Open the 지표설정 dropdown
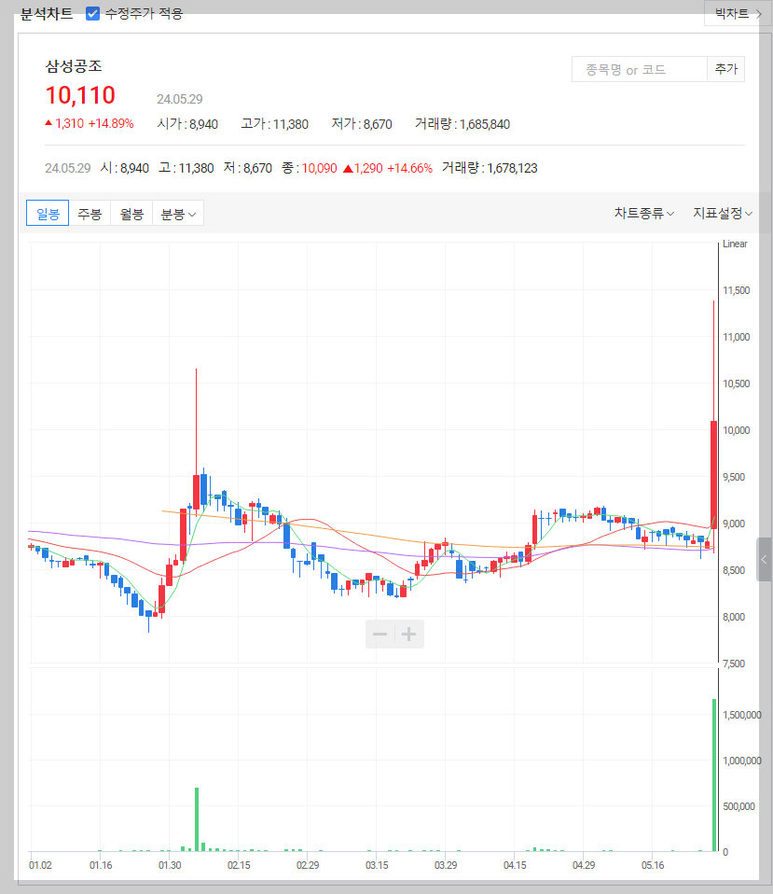 pyautogui.click(x=723, y=213)
